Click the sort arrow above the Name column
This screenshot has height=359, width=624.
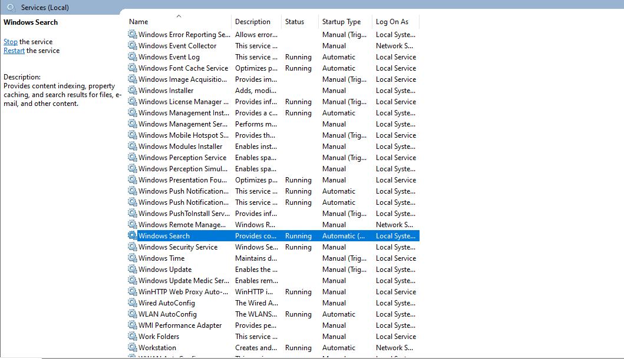click(x=179, y=16)
